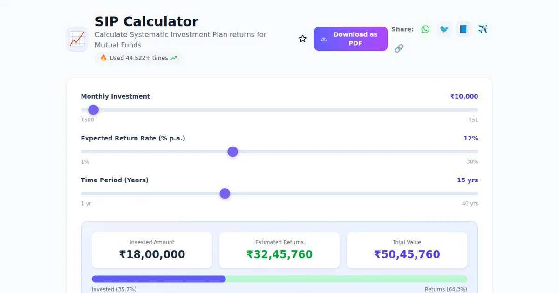Select the Estimated Returns result card
Screen dimensions: 559x293
279,250
